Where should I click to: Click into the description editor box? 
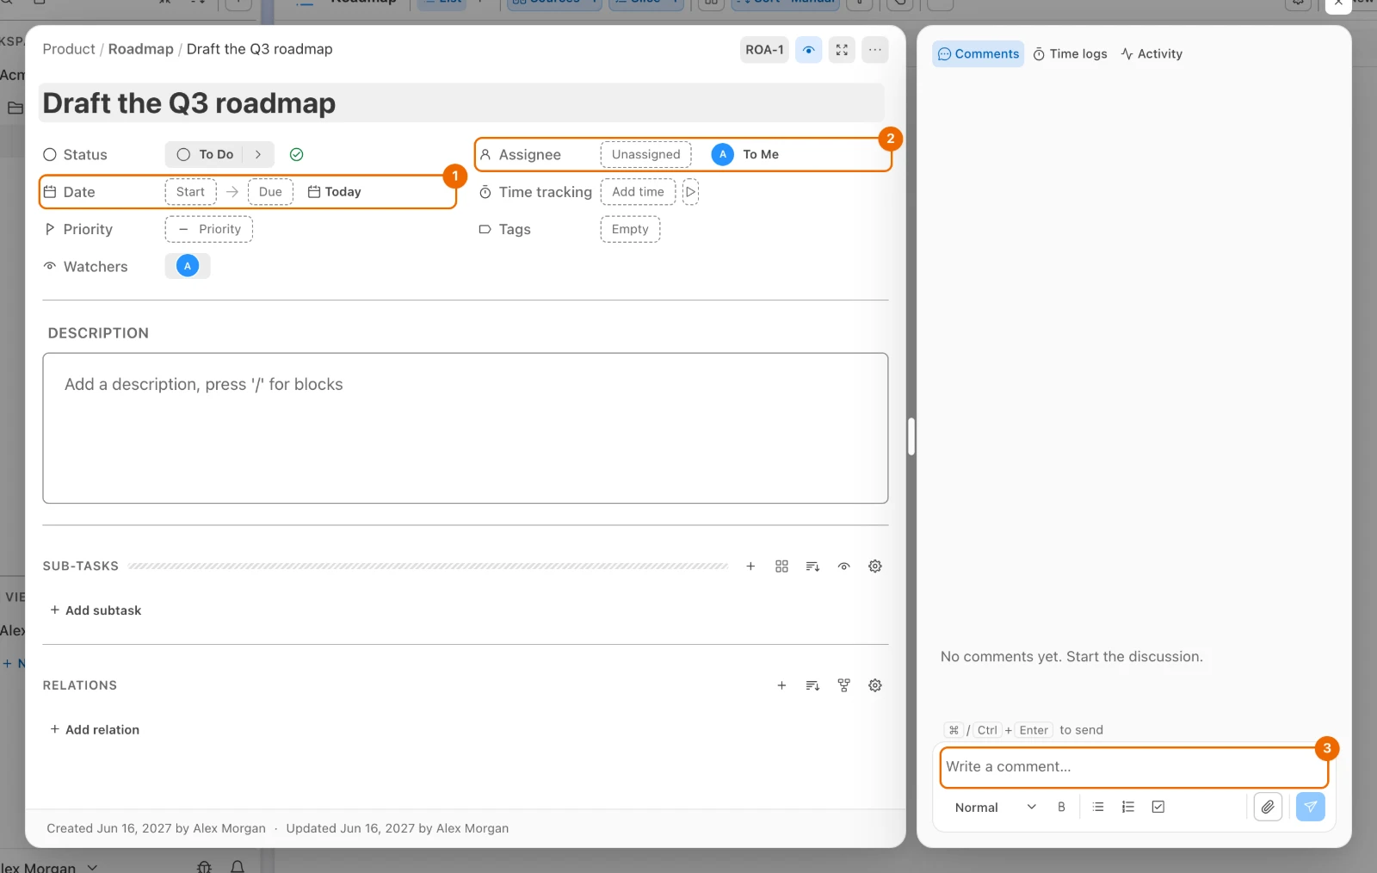tap(466, 428)
